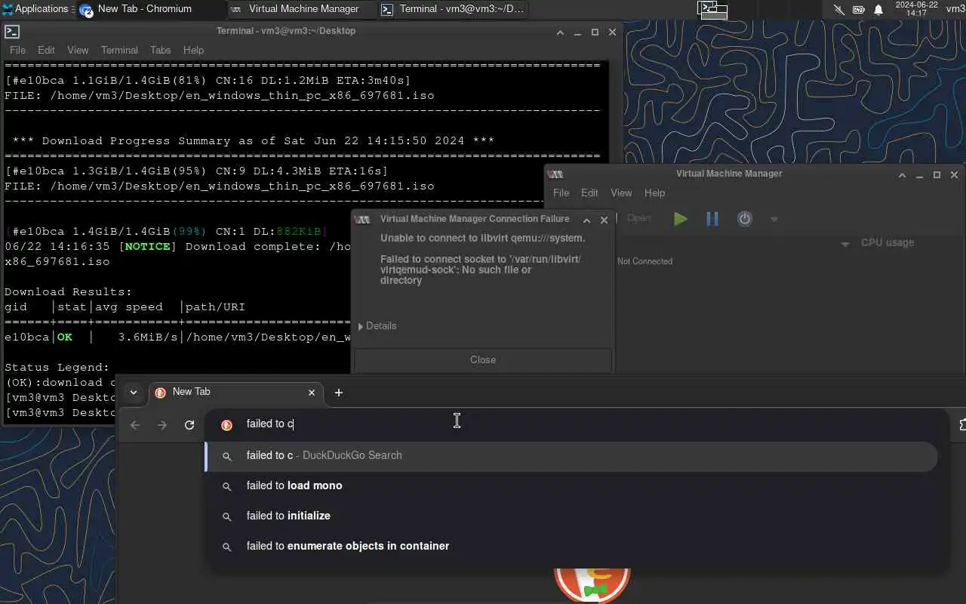Click the CPU usage column header

tap(888, 242)
